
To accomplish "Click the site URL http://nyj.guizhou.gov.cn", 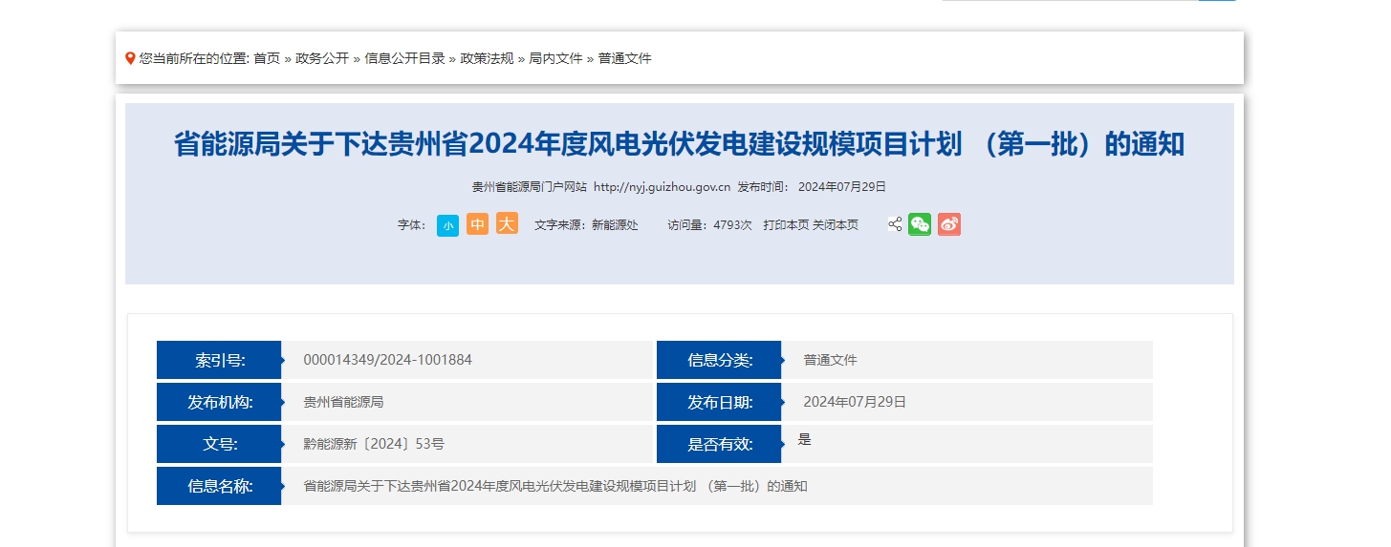I will (x=662, y=187).
